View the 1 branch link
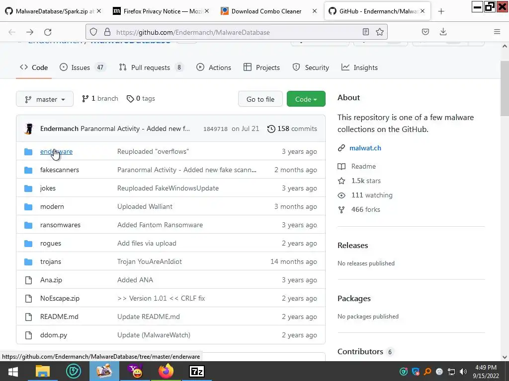Screen dimensions: 509x381 (100, 99)
